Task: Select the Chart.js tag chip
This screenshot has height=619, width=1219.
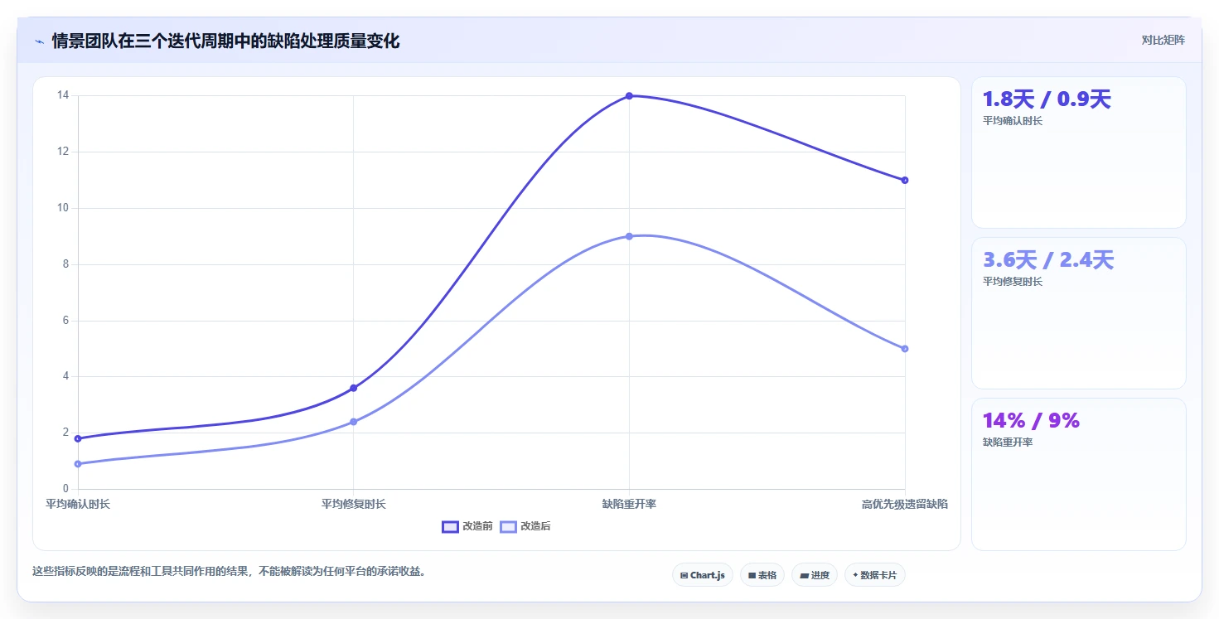Action: [703, 575]
